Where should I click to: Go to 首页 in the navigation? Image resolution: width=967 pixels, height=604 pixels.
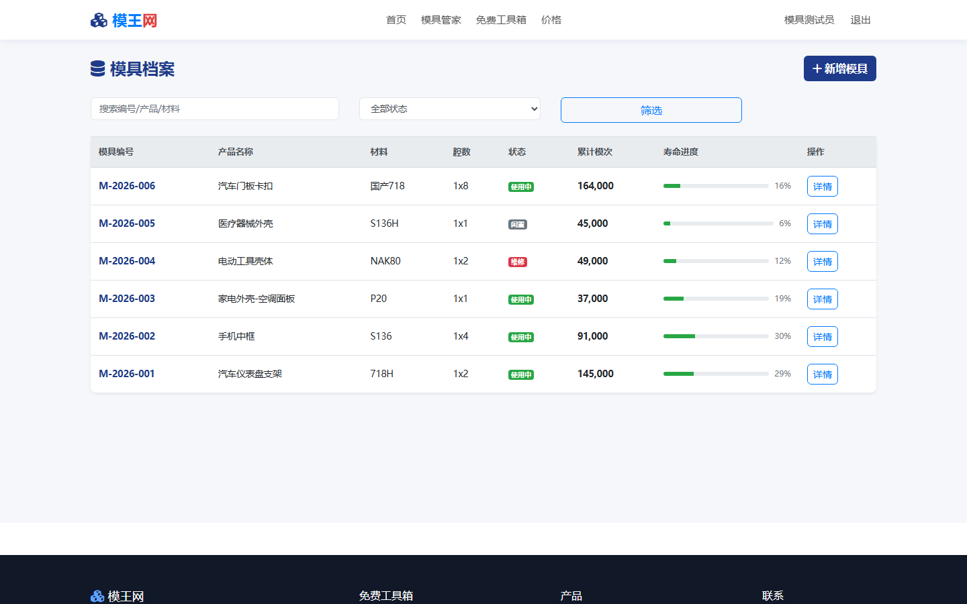tap(396, 20)
